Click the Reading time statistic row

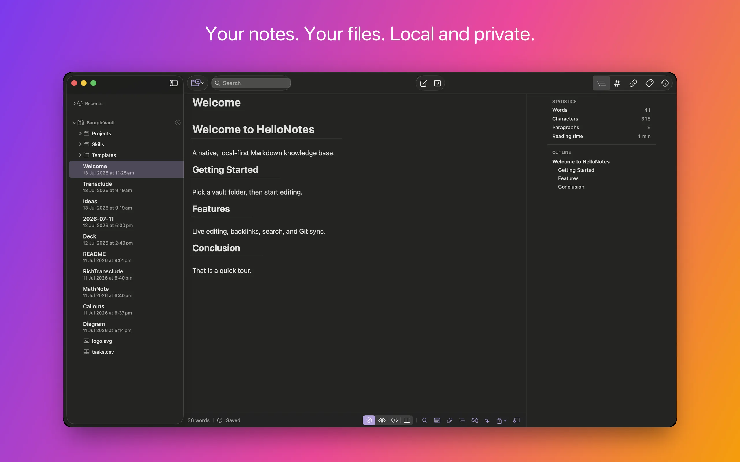[x=601, y=136]
